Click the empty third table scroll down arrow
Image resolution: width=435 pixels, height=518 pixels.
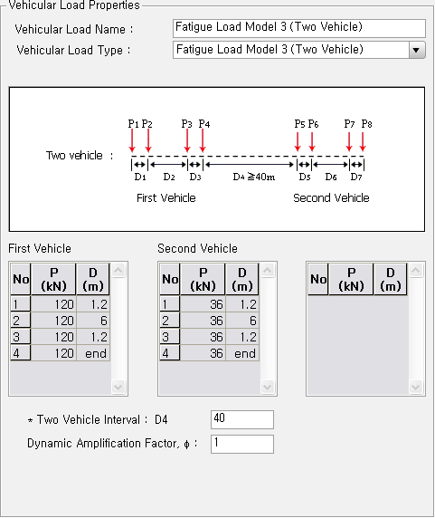click(x=416, y=386)
